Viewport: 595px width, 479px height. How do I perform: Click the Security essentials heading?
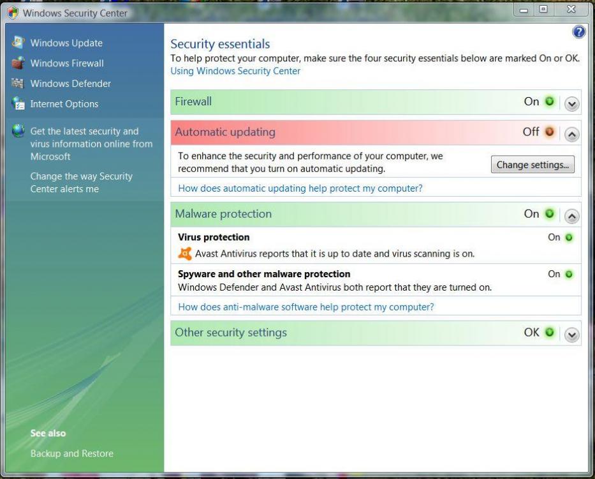coord(220,44)
